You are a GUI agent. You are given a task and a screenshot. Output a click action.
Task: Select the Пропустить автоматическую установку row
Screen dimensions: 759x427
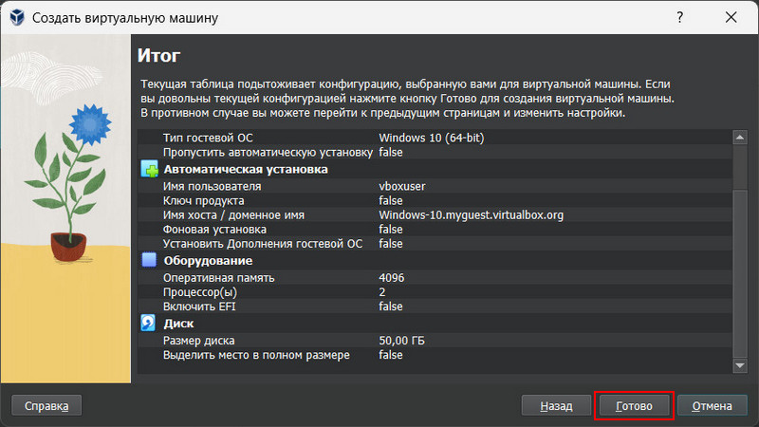435,152
